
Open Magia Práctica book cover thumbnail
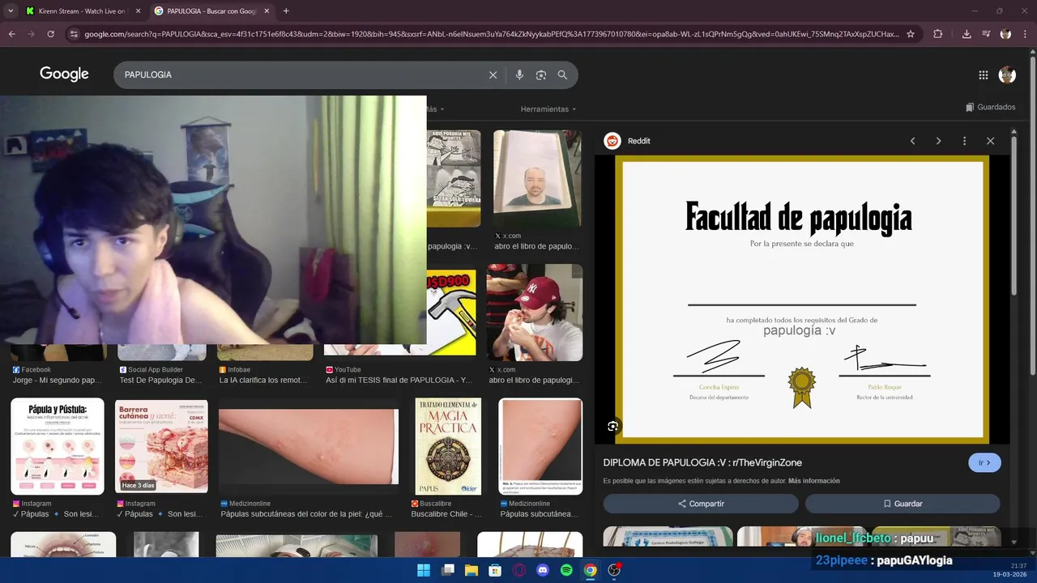(x=447, y=446)
